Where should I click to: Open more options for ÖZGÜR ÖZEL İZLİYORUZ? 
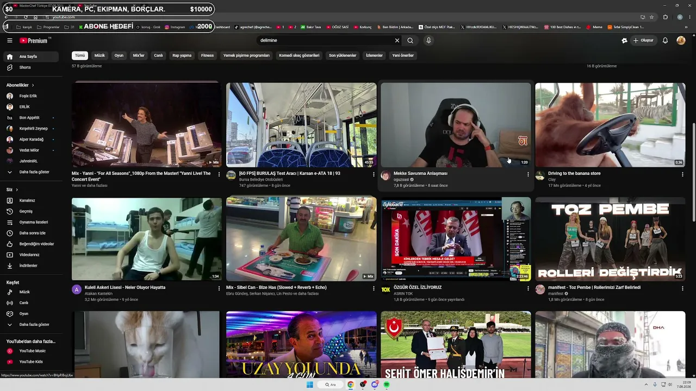click(x=528, y=288)
